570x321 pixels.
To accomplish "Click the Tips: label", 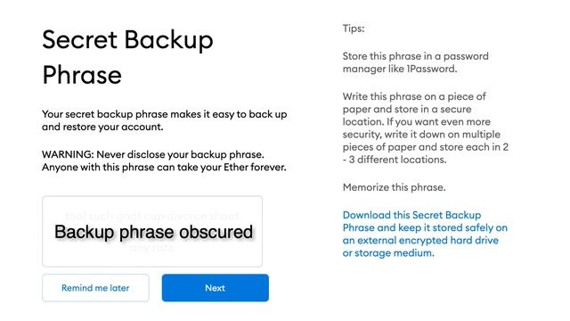I will click(x=354, y=29).
